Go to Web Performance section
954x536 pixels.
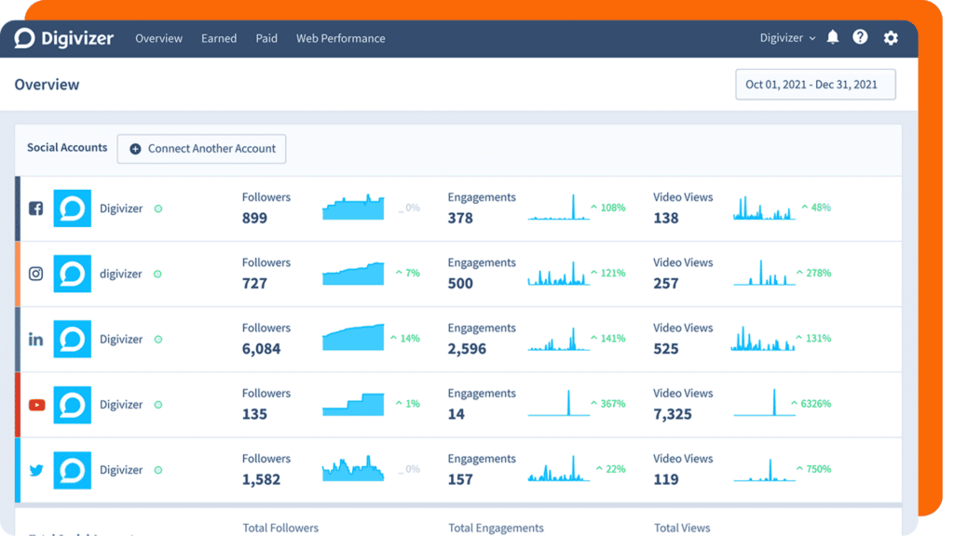340,38
